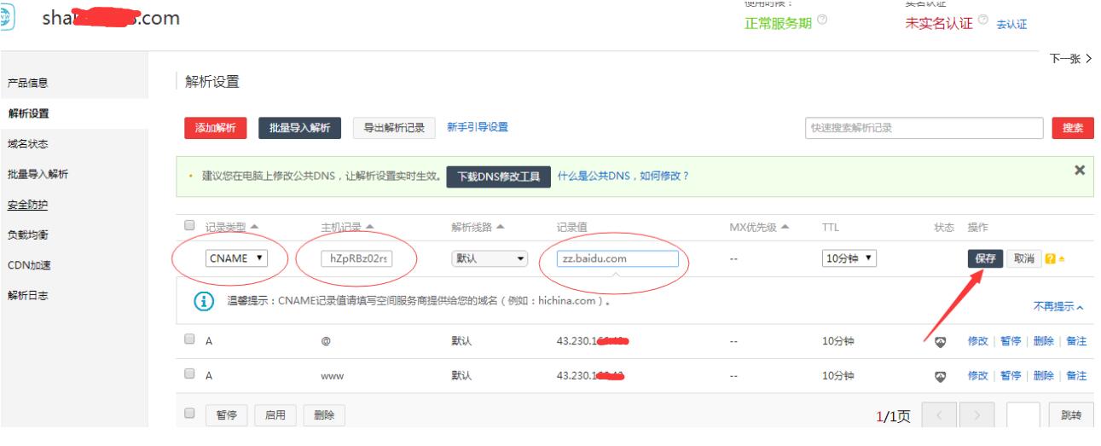Focus the 快速搜索解析记录 search field
1101x446 pixels.
tap(924, 128)
